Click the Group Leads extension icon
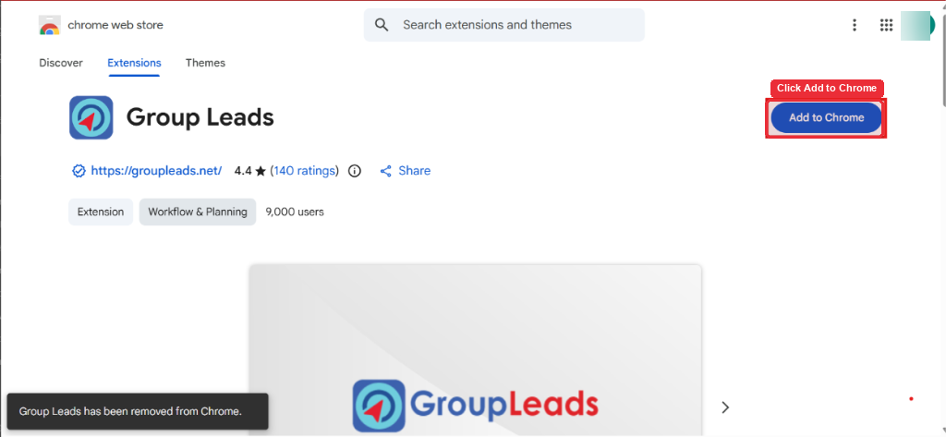The width and height of the screenshot is (946, 437). [x=91, y=117]
